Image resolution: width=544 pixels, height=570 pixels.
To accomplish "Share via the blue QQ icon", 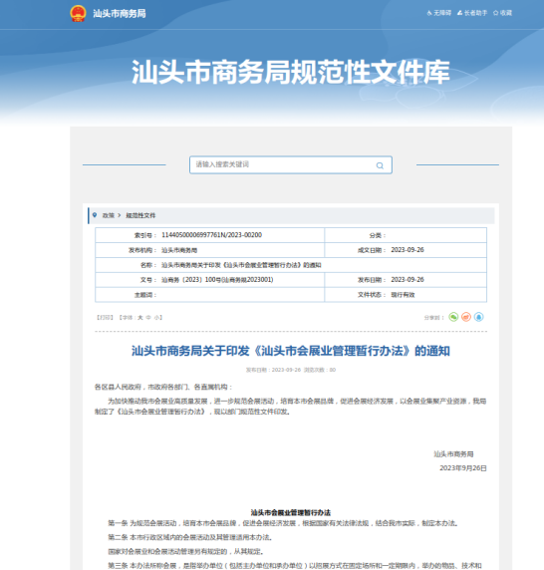I will point(479,317).
